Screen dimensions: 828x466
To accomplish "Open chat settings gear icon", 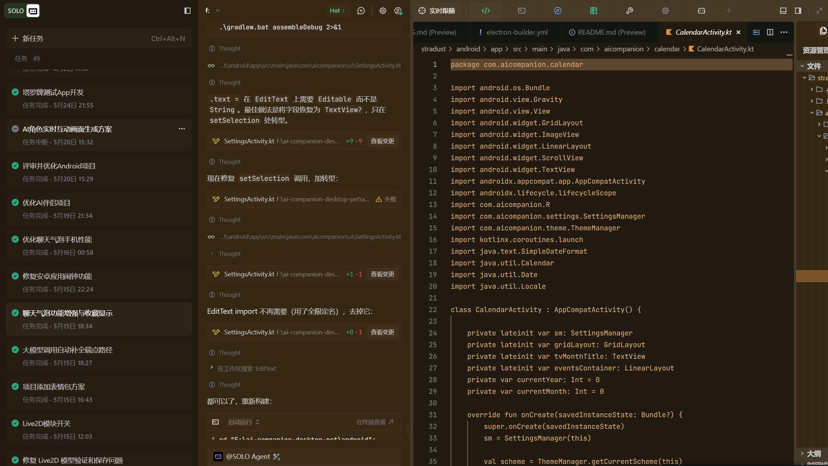I will 383,11.
